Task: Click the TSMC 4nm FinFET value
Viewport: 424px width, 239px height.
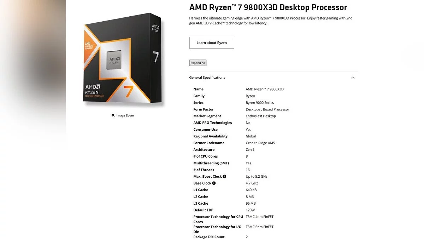Action: tap(260, 217)
